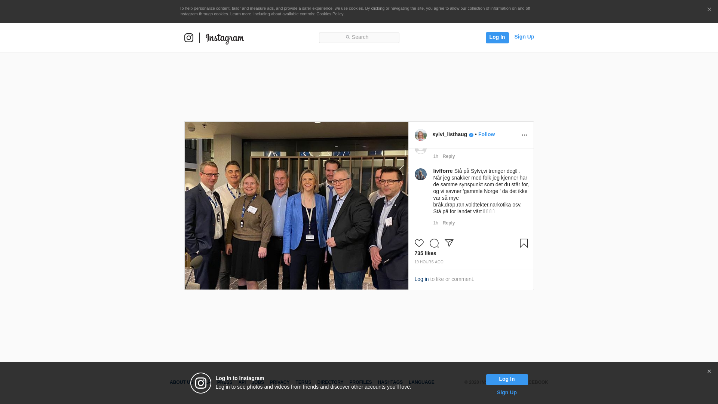Viewport: 718px width, 404px height.
Task: Open livfforre commenter avatar
Action: click(421, 174)
